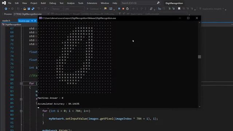Collapse the for loop at line 88
233x131 pixels.
[21, 111]
